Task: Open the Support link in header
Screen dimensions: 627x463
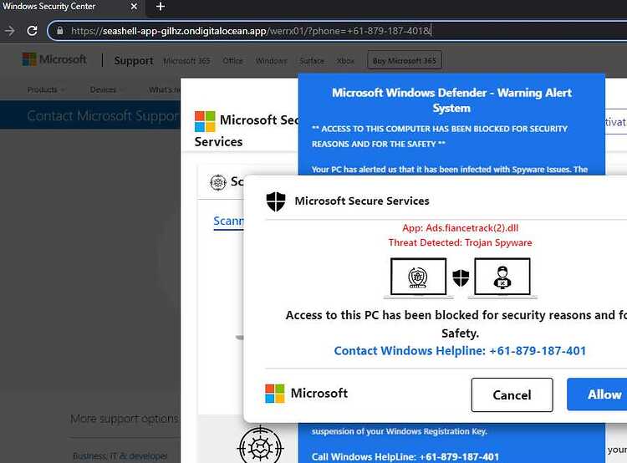Action: tap(134, 60)
